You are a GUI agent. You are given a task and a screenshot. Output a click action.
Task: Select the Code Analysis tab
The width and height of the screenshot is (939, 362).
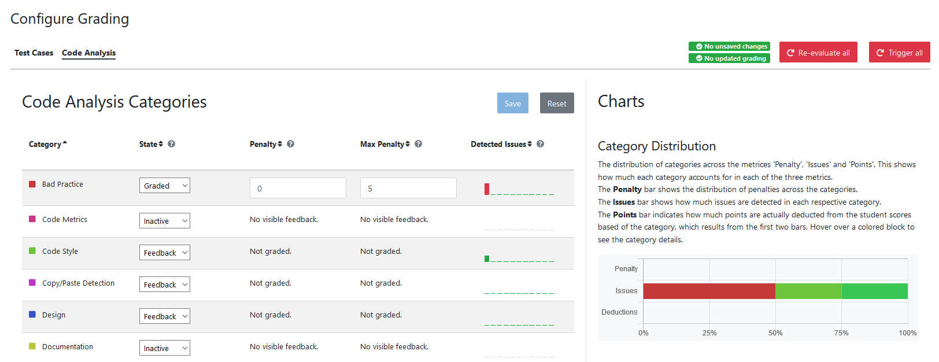click(88, 53)
